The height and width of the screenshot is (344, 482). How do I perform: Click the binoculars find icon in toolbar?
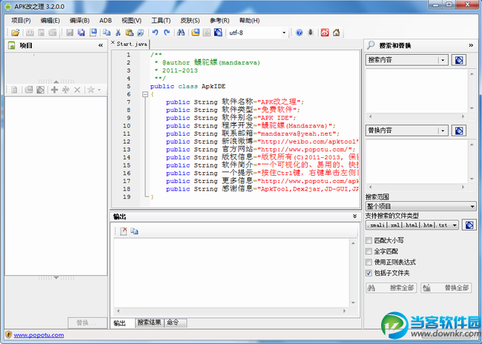click(x=181, y=33)
